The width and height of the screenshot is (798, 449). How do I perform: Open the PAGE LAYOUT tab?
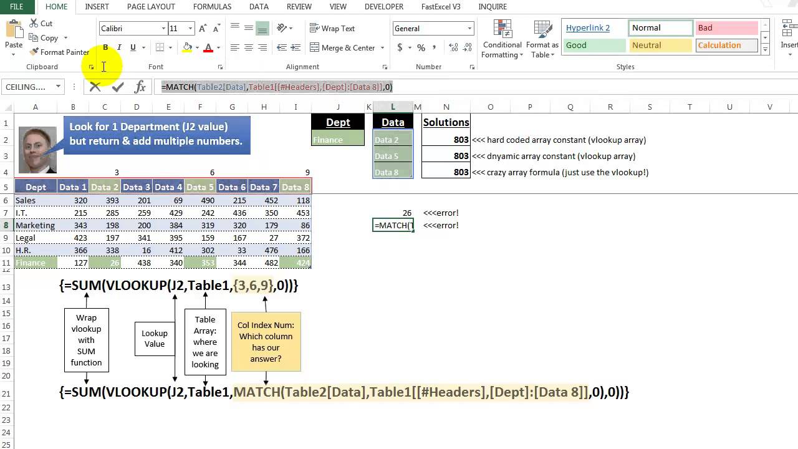point(151,7)
